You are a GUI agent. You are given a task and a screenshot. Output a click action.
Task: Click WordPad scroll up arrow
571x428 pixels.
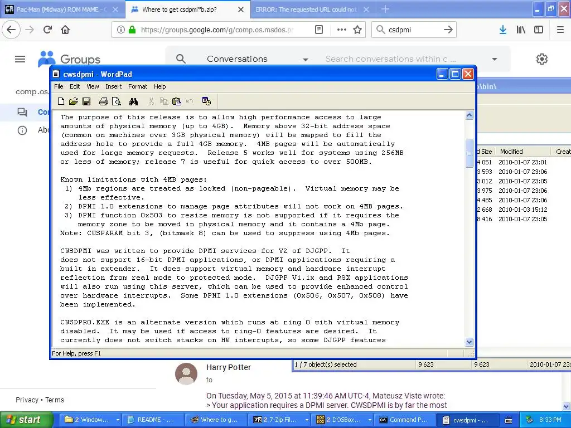469,115
